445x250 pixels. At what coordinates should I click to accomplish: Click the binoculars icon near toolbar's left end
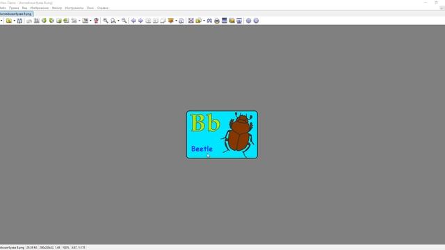(x=19, y=21)
